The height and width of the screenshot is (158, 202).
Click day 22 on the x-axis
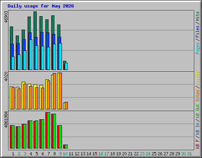(x=136, y=154)
